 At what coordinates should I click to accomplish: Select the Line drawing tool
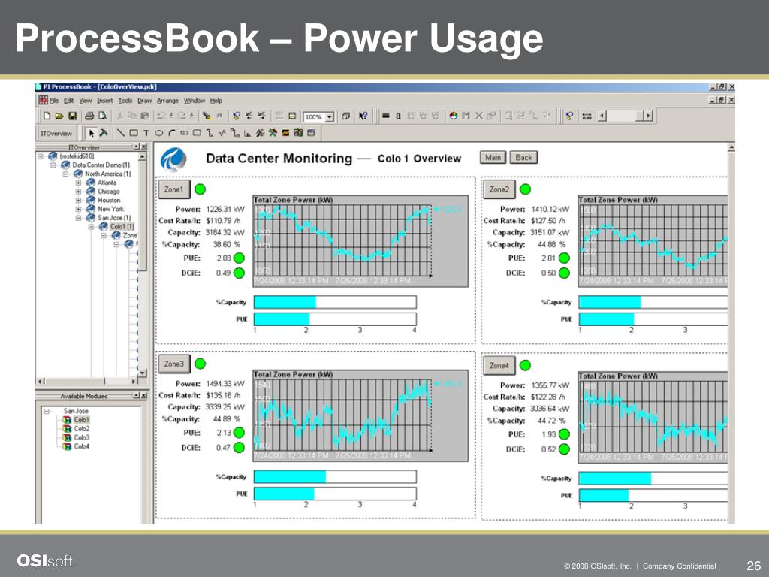point(121,133)
